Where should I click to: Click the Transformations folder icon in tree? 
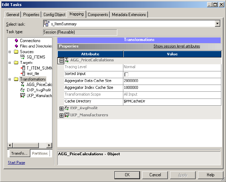[x=16, y=79]
